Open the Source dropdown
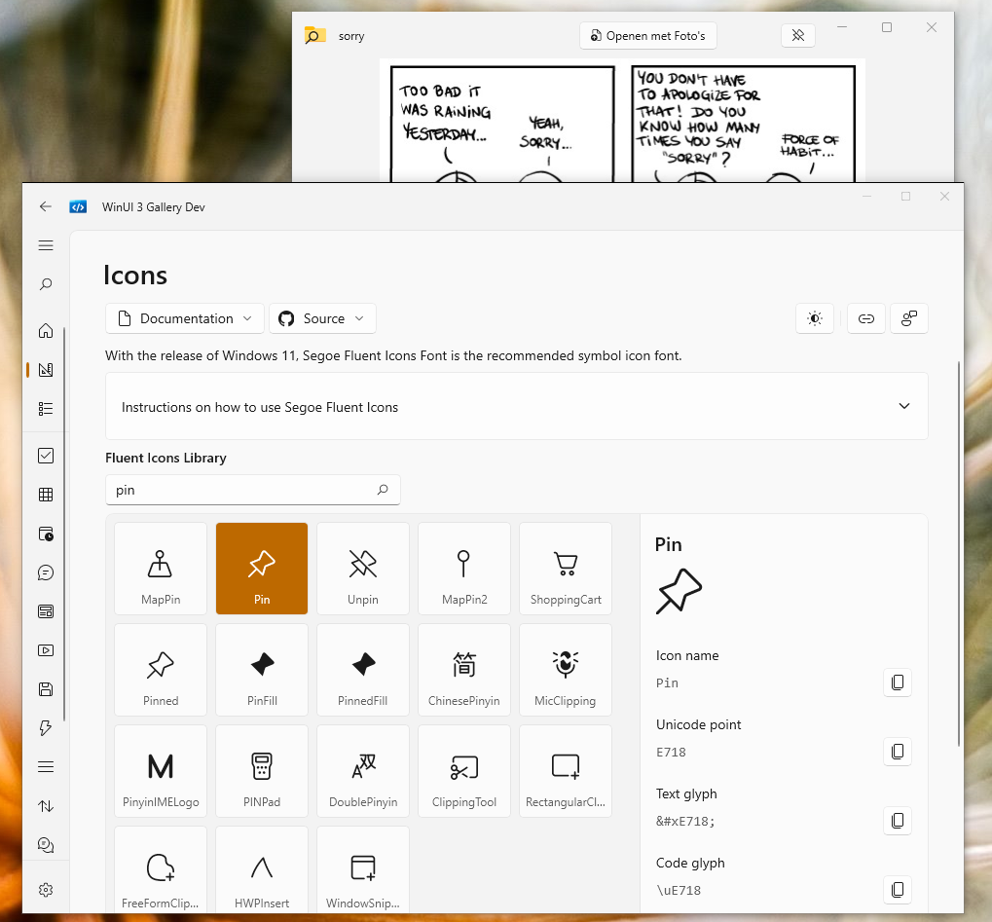This screenshot has height=922, width=992. [x=322, y=318]
